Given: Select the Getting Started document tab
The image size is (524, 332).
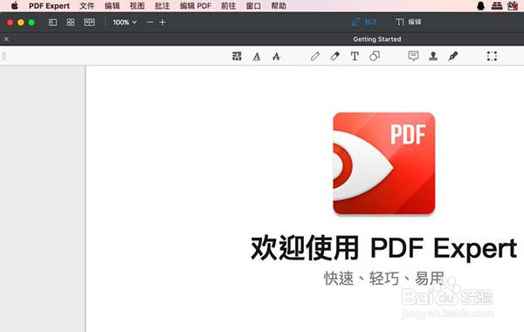Looking at the screenshot, I should pyautogui.click(x=377, y=39).
